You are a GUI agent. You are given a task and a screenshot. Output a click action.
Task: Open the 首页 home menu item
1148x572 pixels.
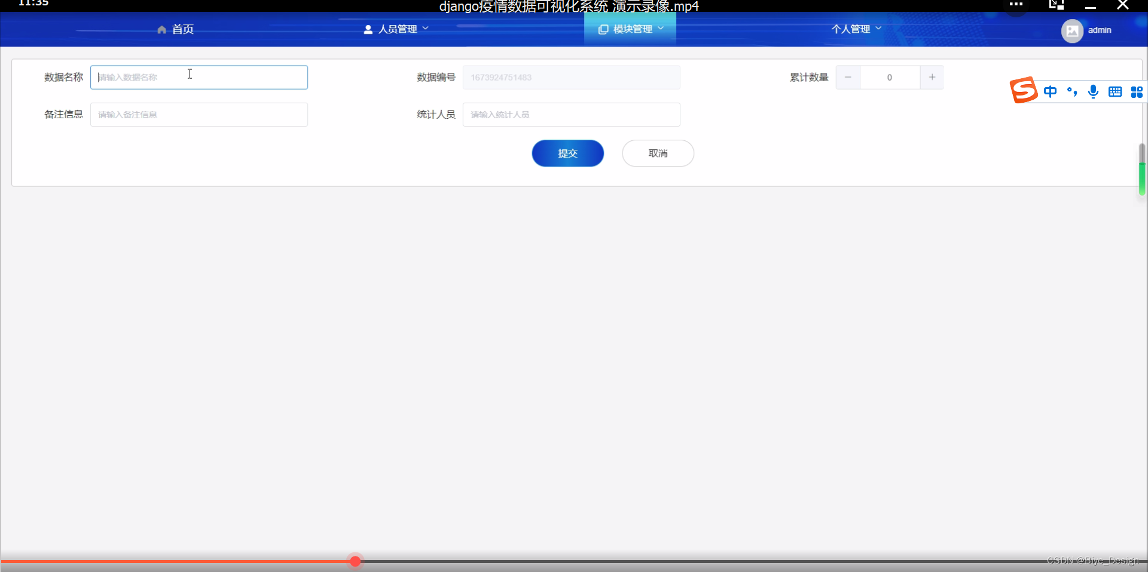coord(175,29)
